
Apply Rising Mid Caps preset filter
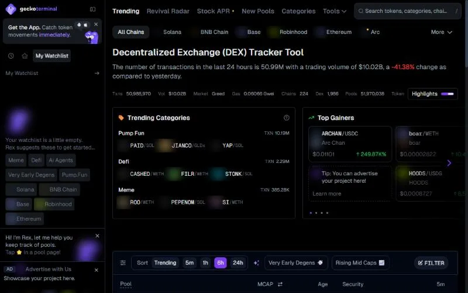tap(360, 263)
